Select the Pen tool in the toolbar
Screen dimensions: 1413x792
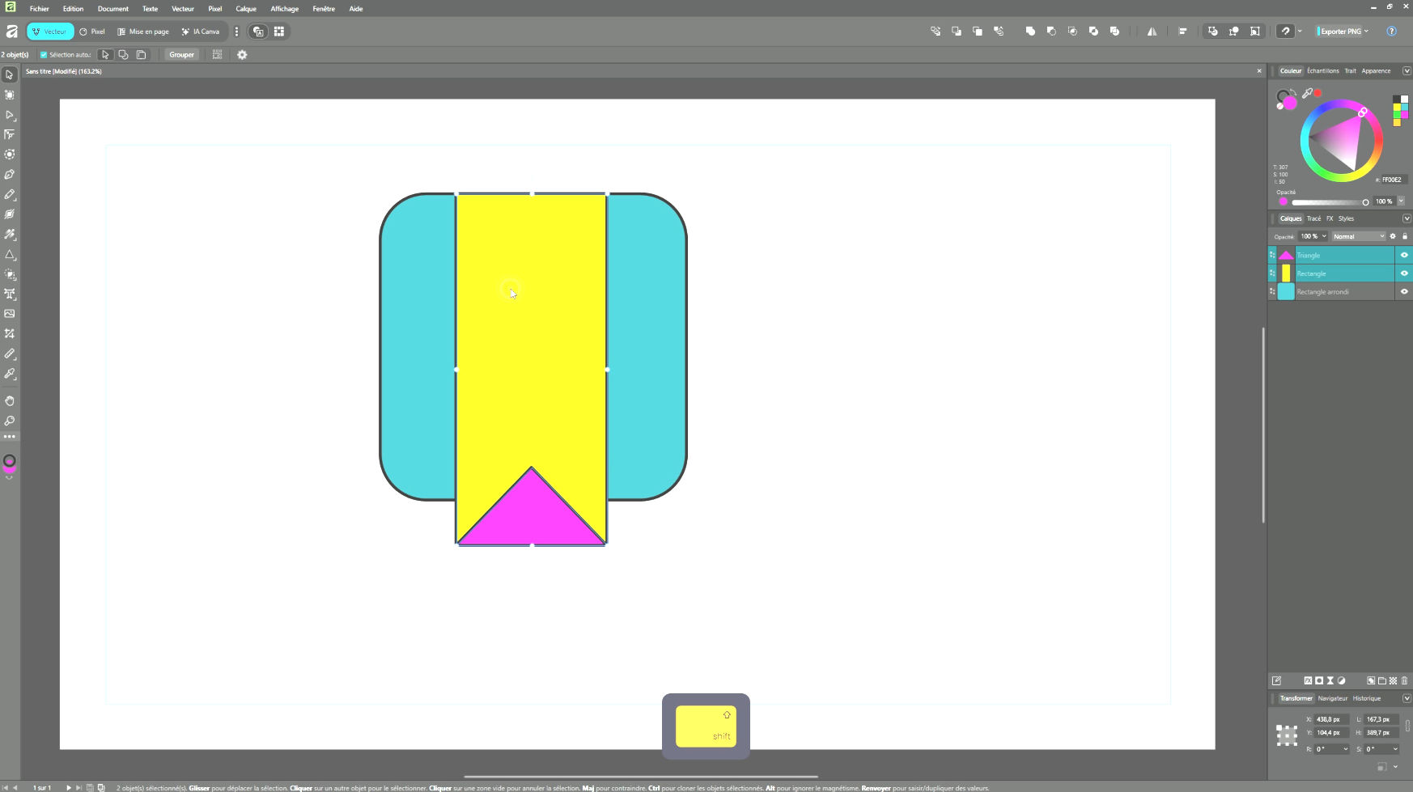[10, 175]
